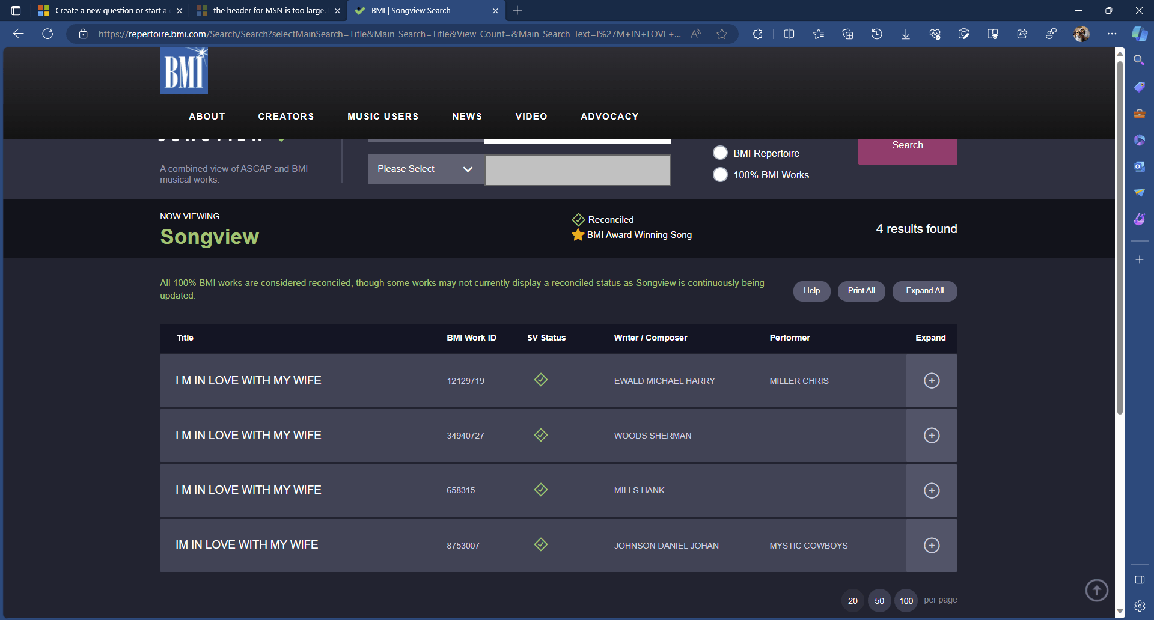Expand the Mystic Cowboys work row
Screen dimensions: 1154x620
pos(932,546)
